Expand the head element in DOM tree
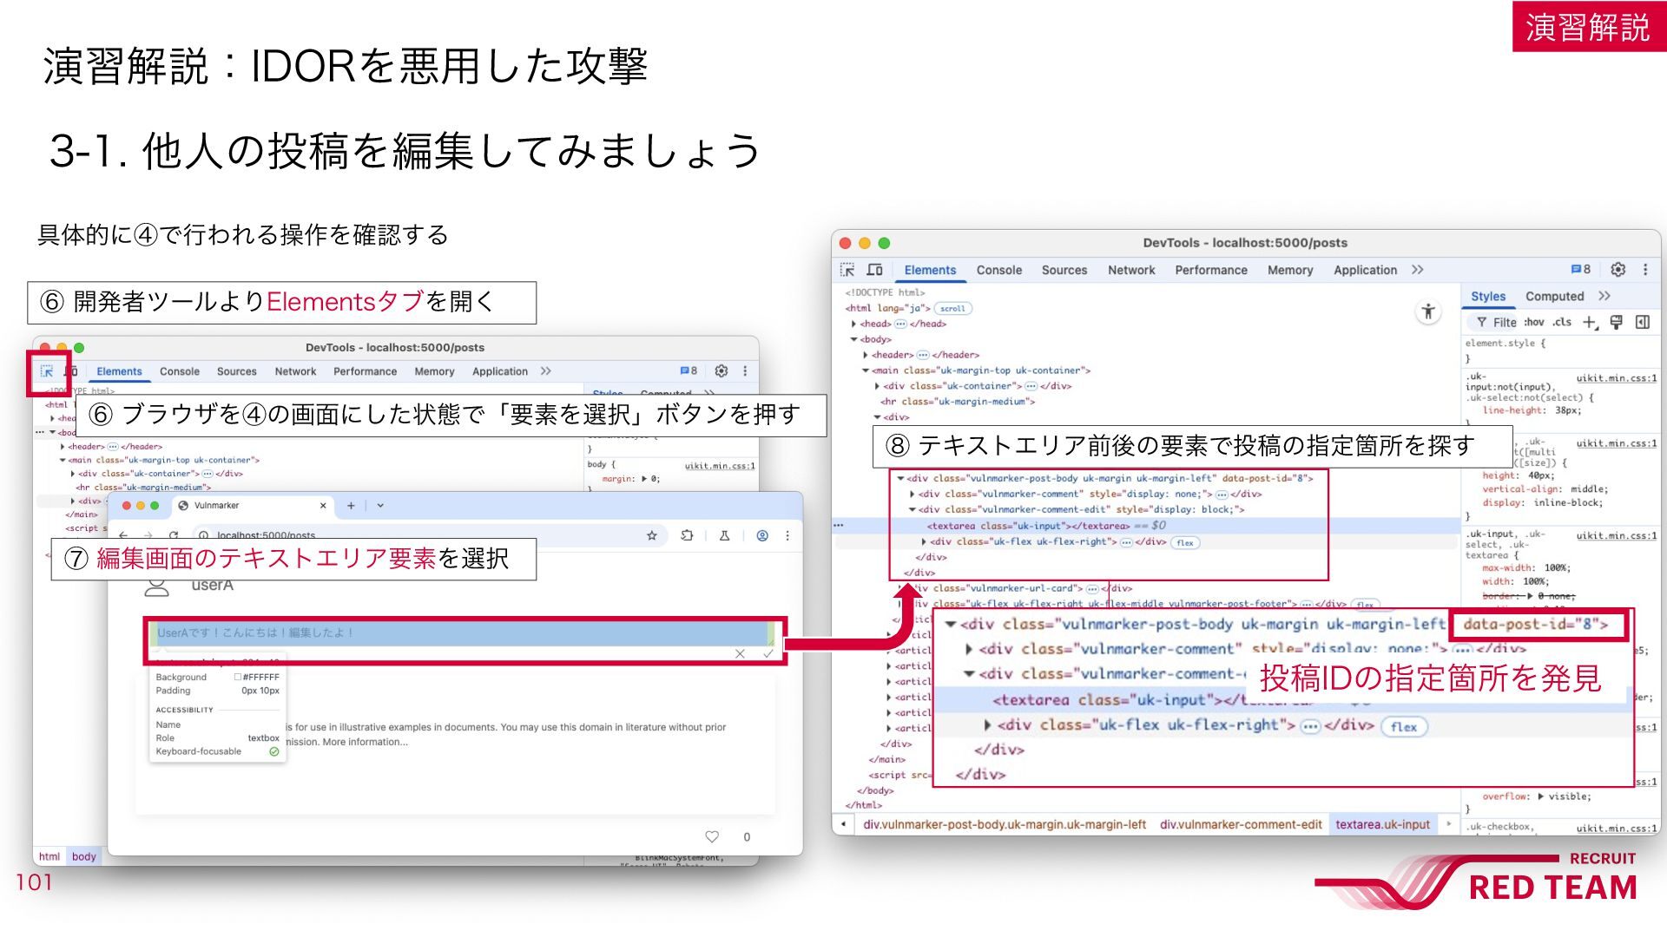 point(853,324)
